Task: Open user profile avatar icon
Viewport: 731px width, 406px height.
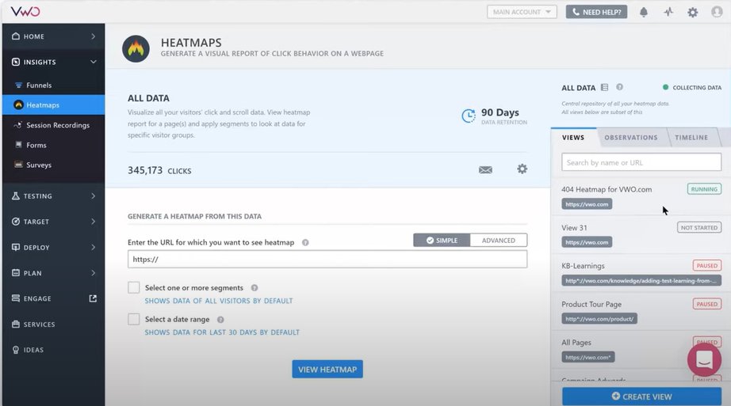Action: point(717,12)
